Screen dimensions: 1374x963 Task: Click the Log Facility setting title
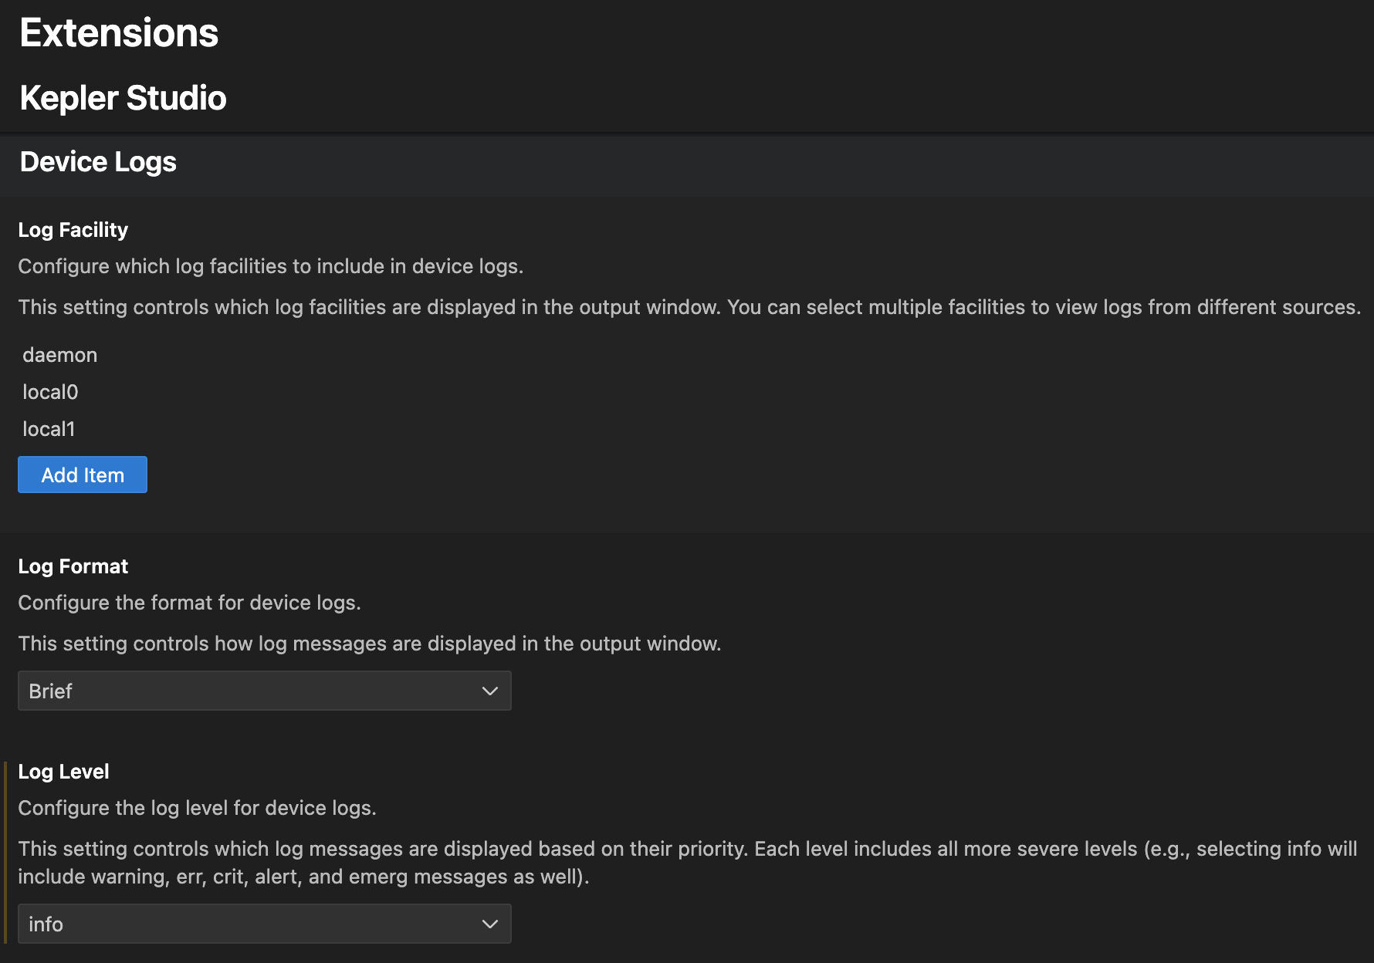pyautogui.click(x=73, y=230)
